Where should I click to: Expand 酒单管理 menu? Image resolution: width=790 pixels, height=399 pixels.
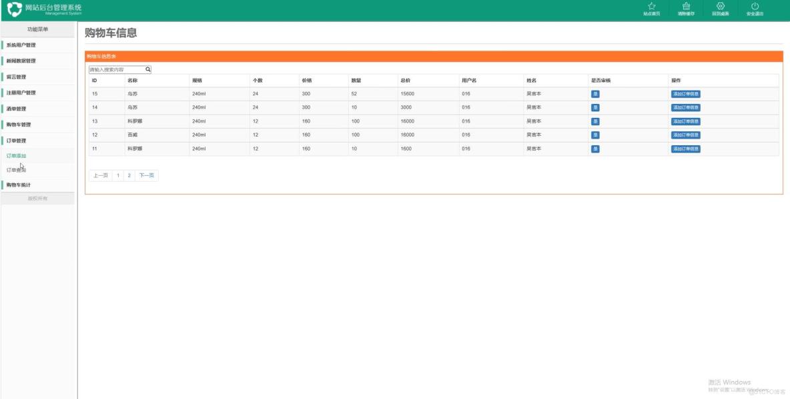click(38, 109)
